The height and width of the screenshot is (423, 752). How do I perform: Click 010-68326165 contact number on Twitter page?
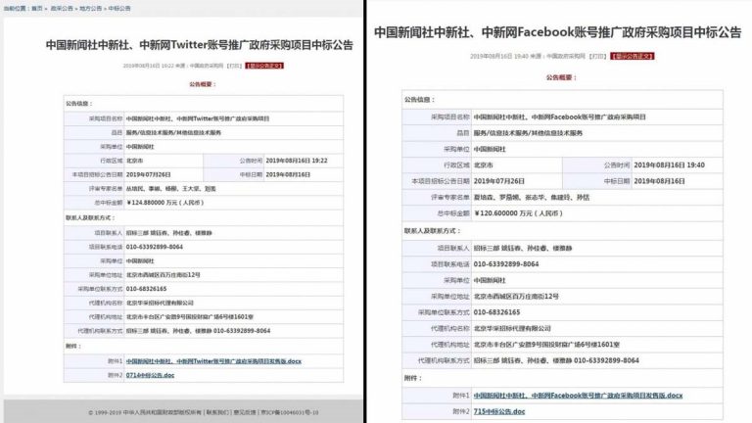(x=146, y=289)
